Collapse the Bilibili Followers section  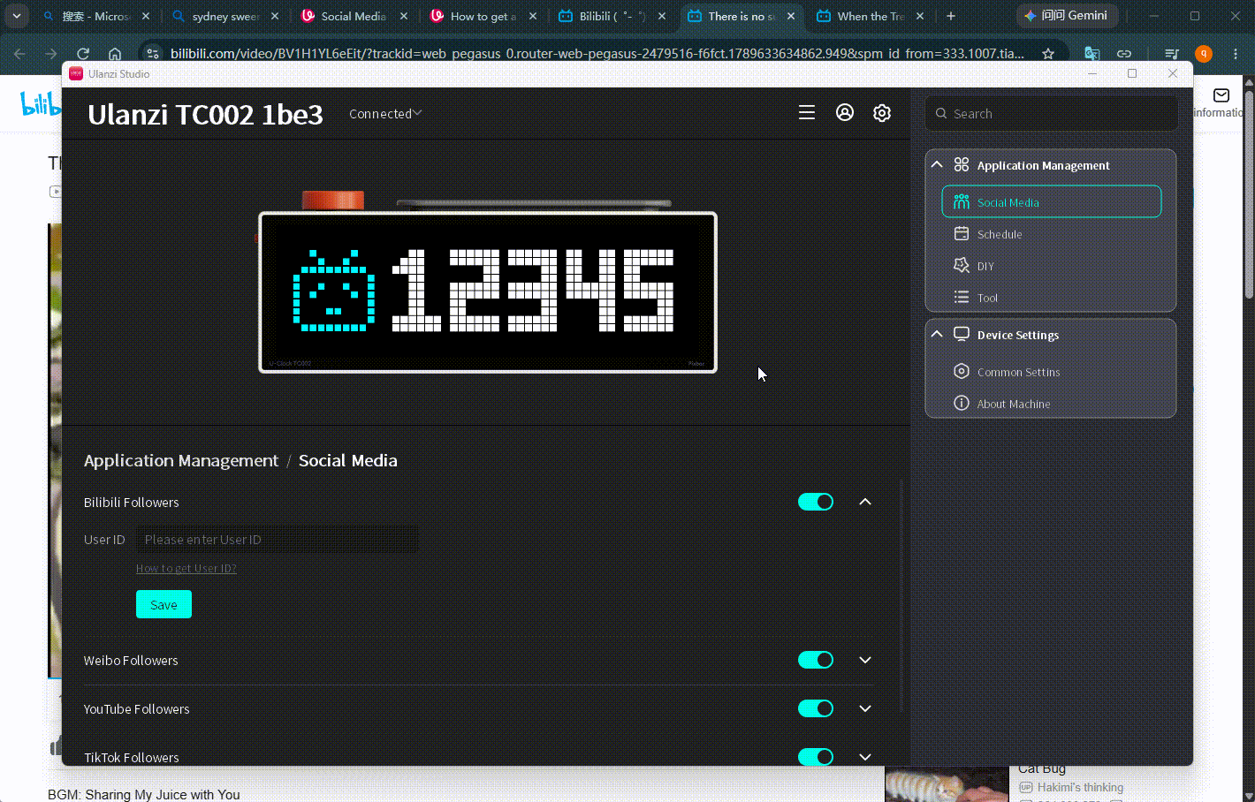coord(865,502)
